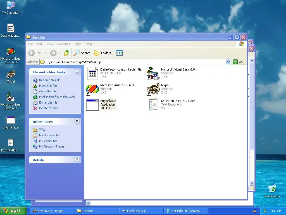Click Delete this file link

pos(49,108)
